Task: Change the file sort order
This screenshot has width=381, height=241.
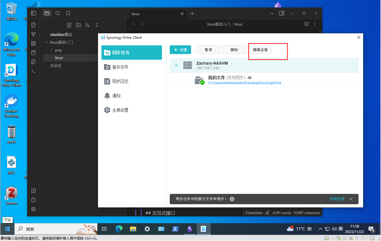Action: (x=88, y=25)
